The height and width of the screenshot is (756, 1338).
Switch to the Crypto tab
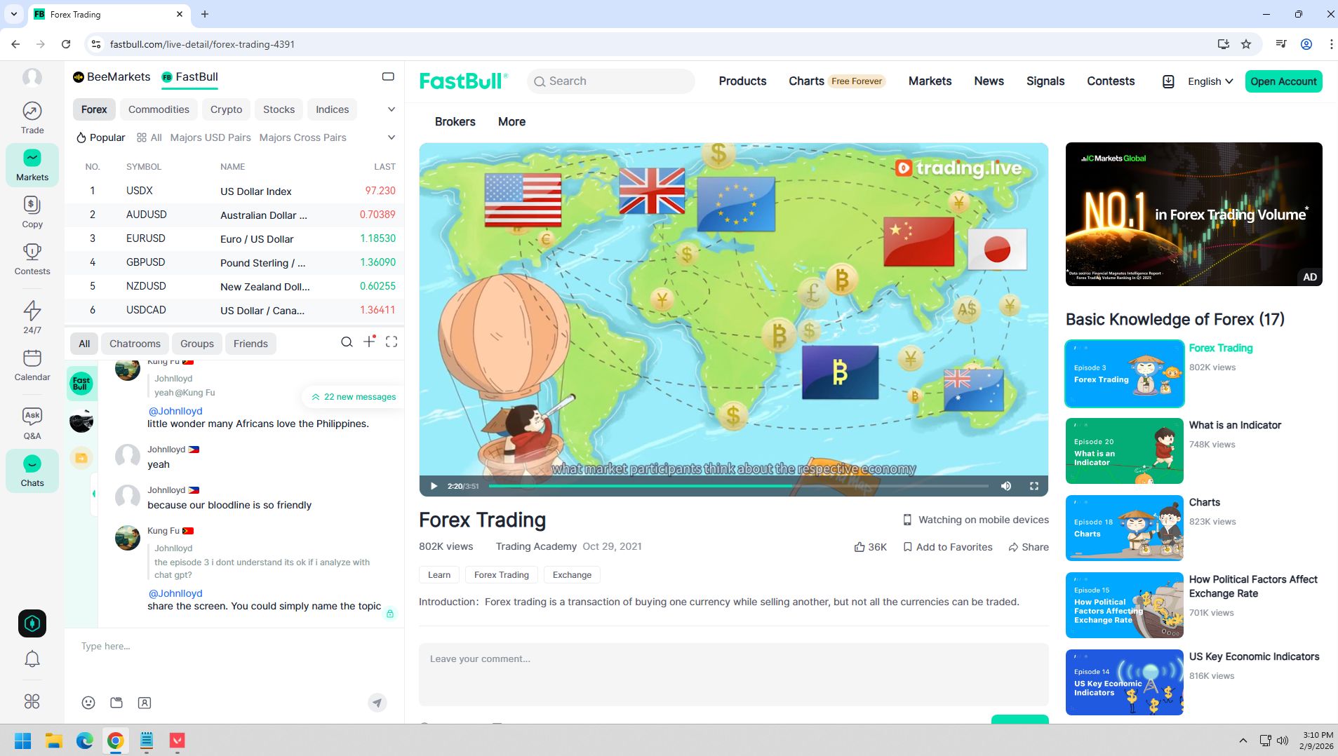tap(226, 109)
